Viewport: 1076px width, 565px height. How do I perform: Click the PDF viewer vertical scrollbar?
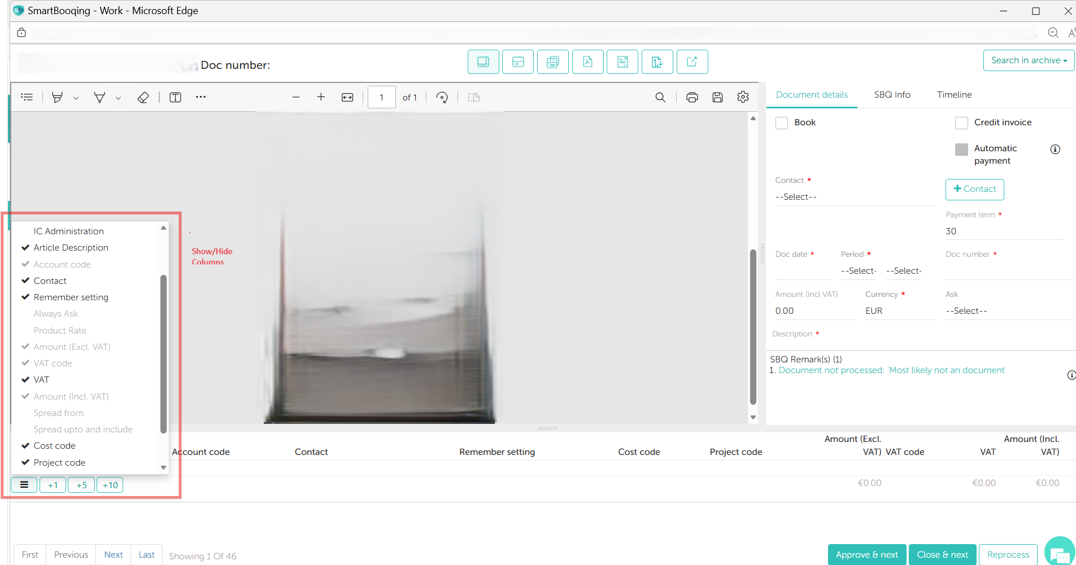coord(753,327)
